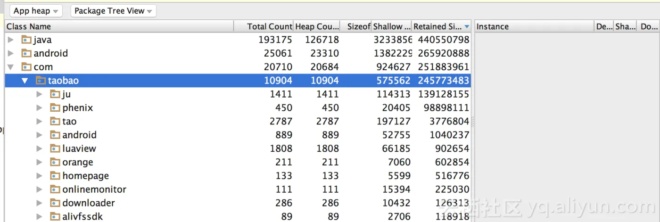Click the Instance column header
This screenshot has width=660, height=222.
[x=534, y=26]
